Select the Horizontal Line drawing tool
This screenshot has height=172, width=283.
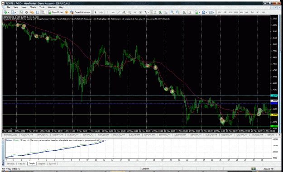pos(113,12)
